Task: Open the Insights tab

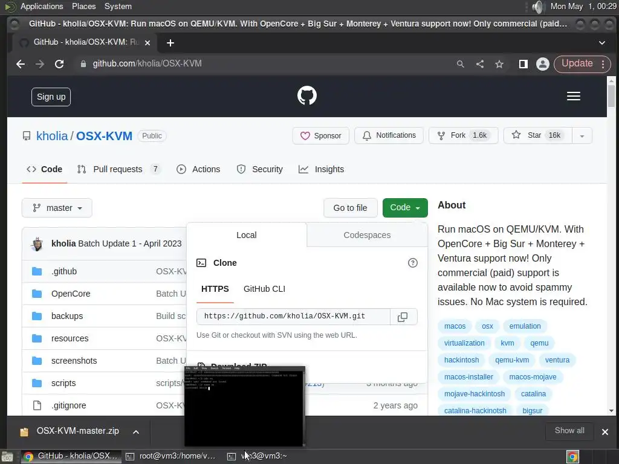Action: [x=321, y=169]
